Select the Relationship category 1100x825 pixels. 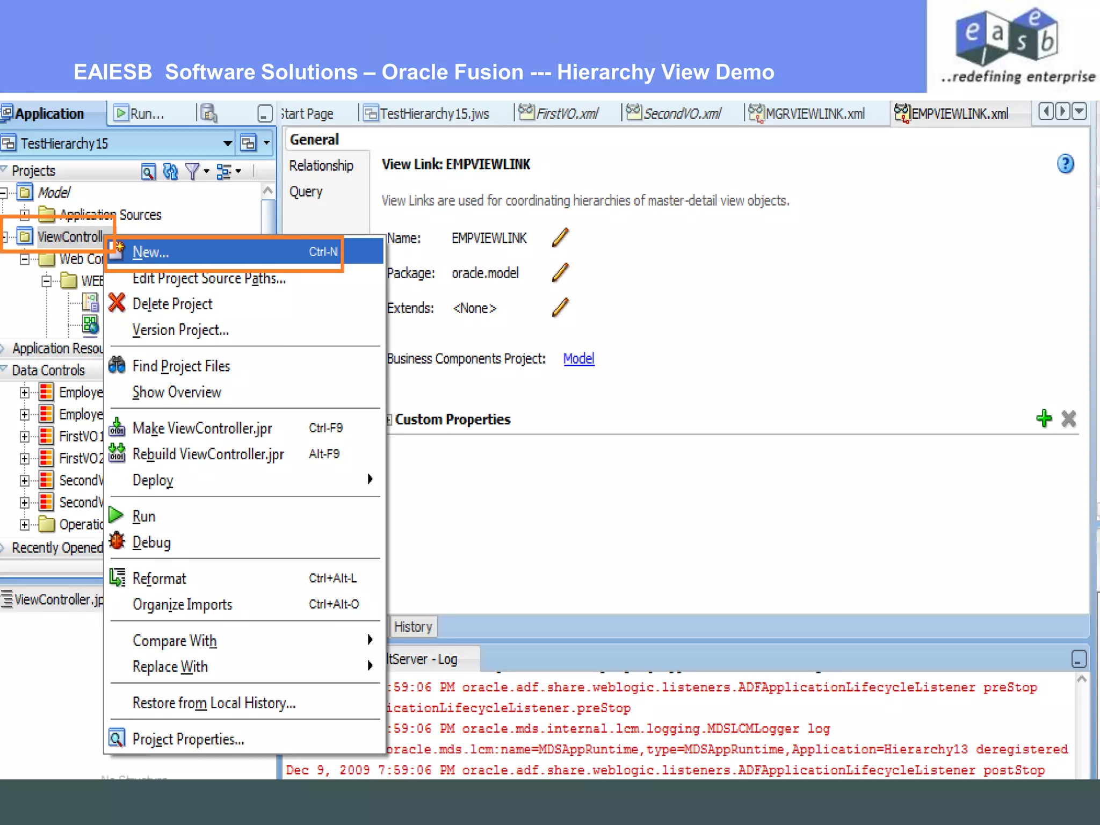pos(321,165)
